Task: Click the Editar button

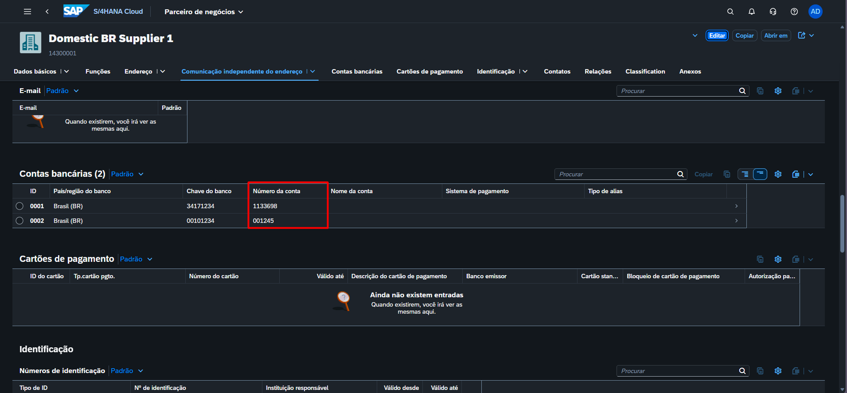Action: coord(717,35)
